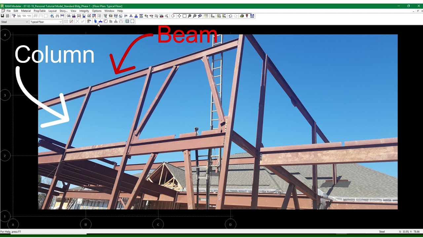Open the PropTable menu
The image size is (423, 238).
40,11
